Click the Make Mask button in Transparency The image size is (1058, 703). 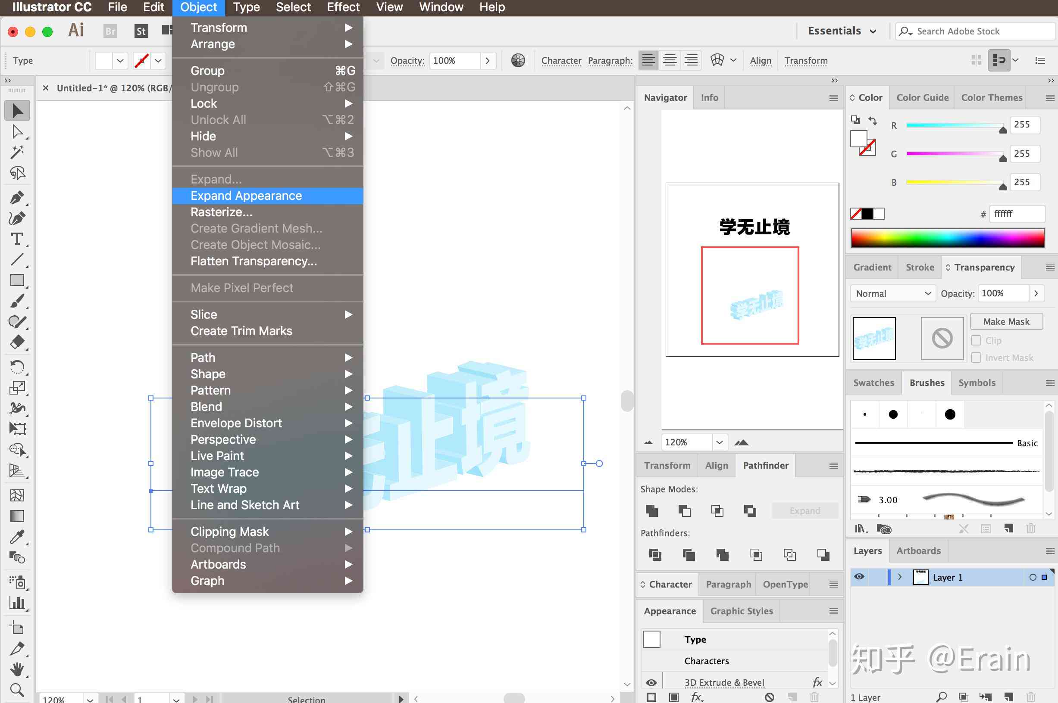[1006, 321]
